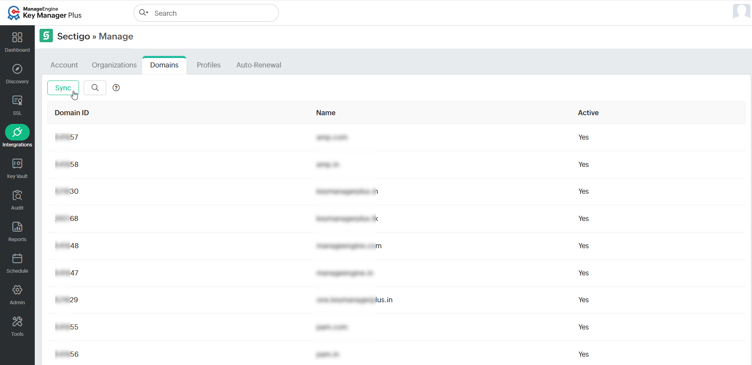Open the user profile avatar
The image size is (752, 365).
coord(741,12)
